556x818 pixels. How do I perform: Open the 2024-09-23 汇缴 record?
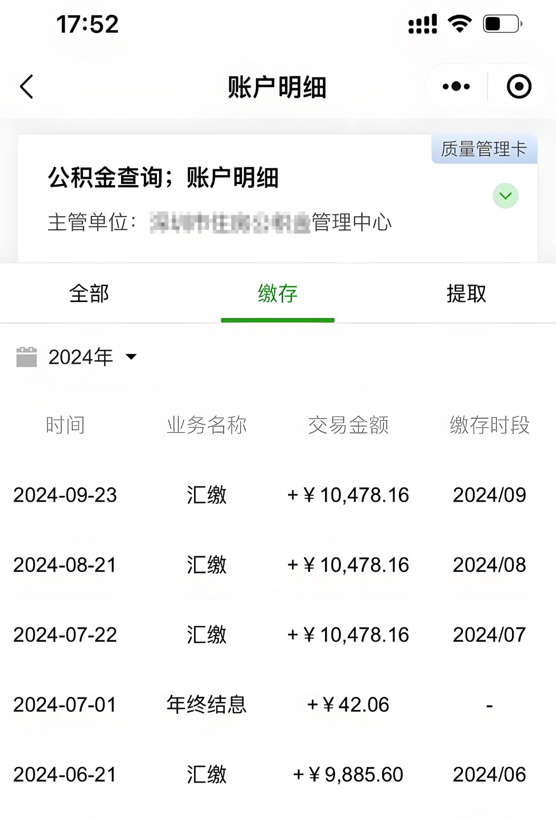tap(206, 495)
